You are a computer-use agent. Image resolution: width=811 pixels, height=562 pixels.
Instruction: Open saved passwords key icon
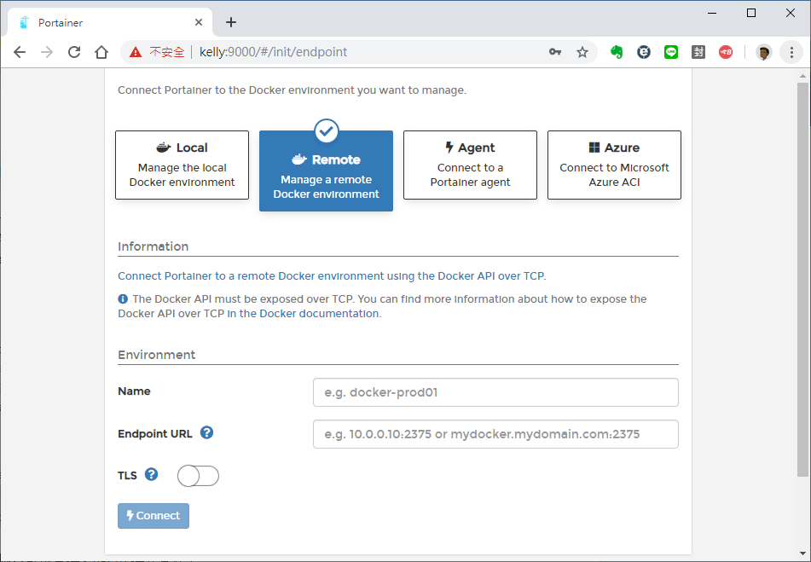click(555, 52)
